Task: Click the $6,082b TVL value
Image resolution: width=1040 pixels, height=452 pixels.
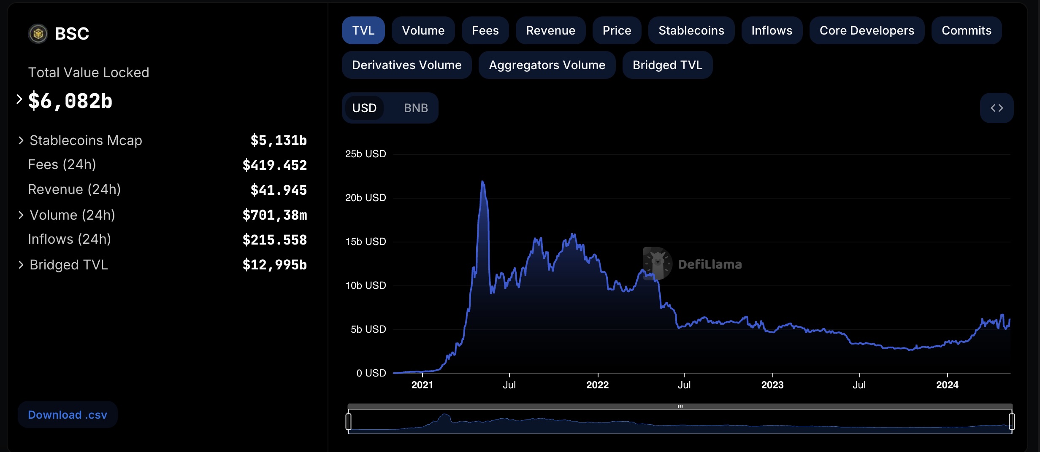Action: click(x=70, y=101)
